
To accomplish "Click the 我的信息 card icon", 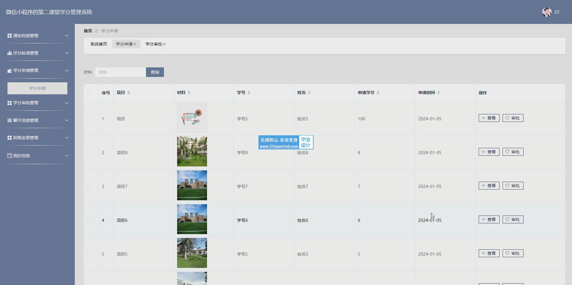I will 10,156.
